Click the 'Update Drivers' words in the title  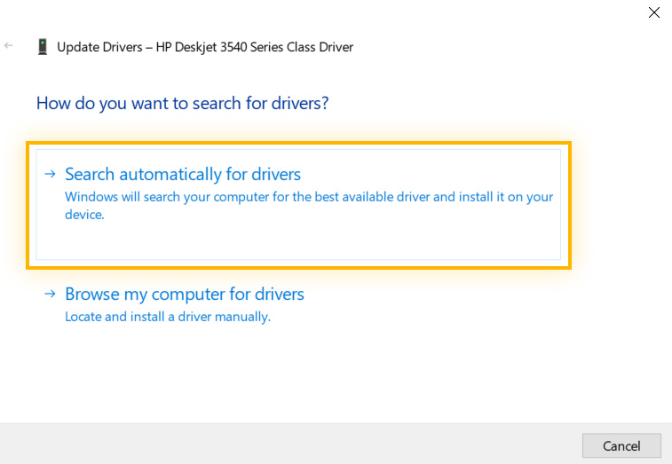pyautogui.click(x=99, y=47)
